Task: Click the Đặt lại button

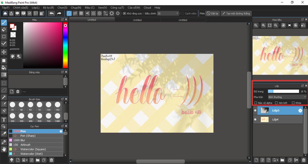Action: [213, 14]
